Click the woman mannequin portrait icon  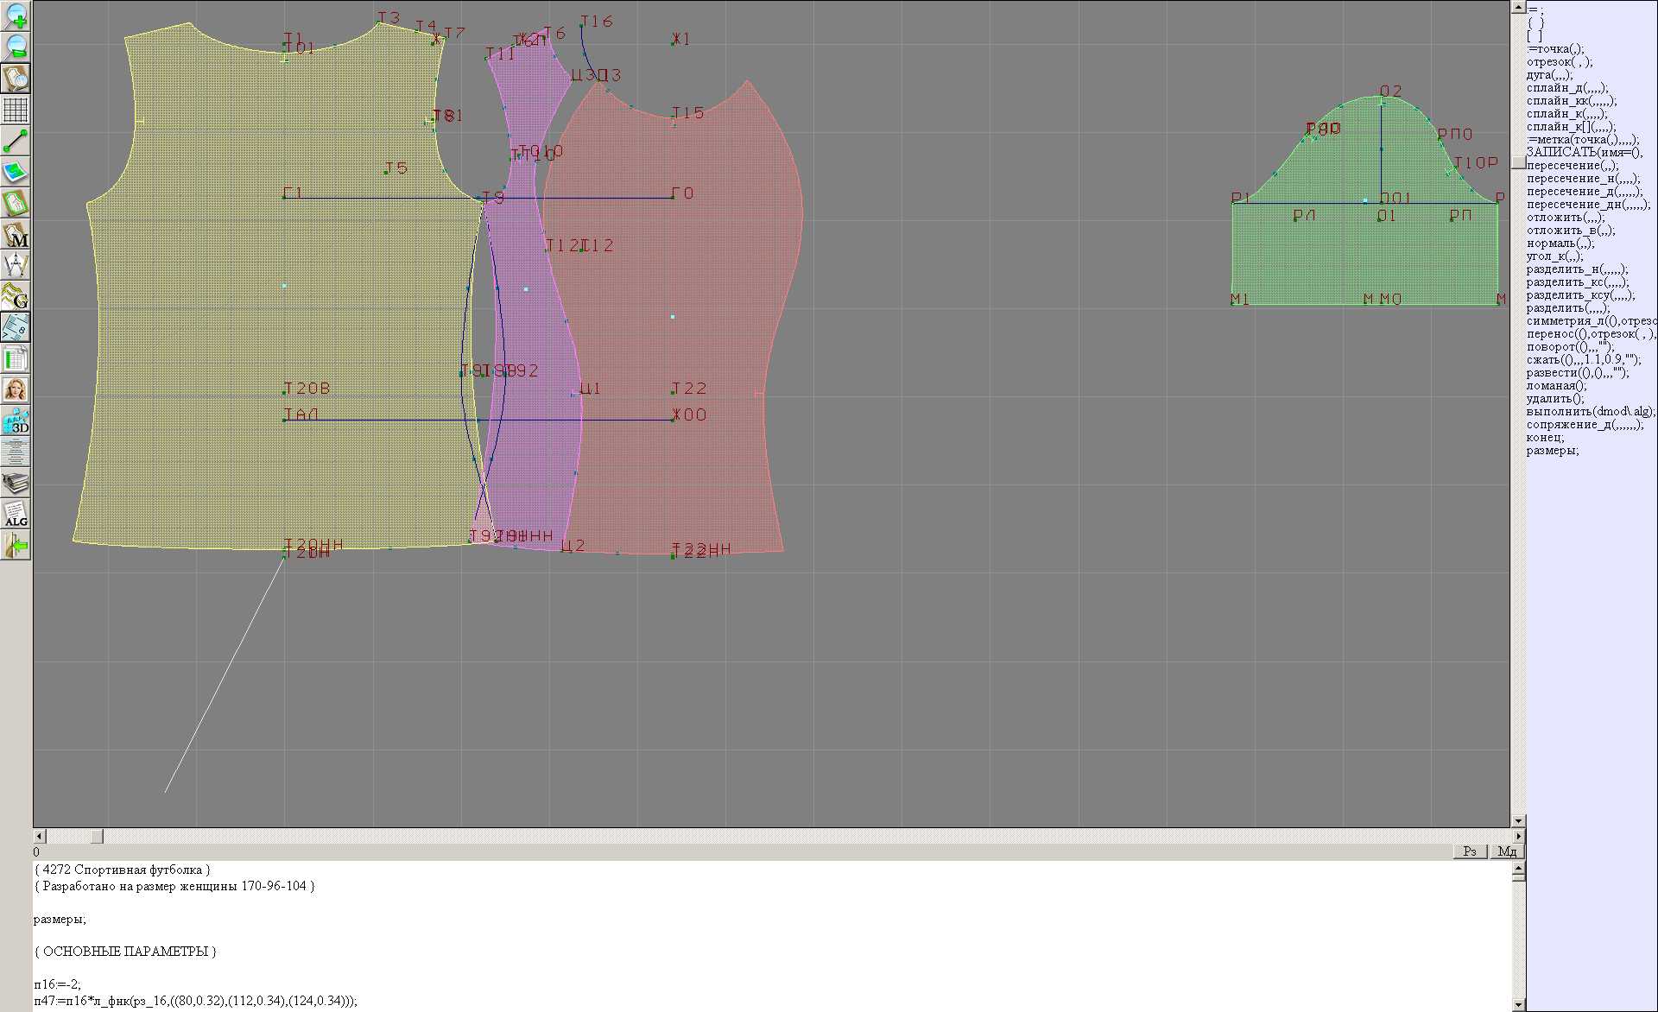coord(16,390)
